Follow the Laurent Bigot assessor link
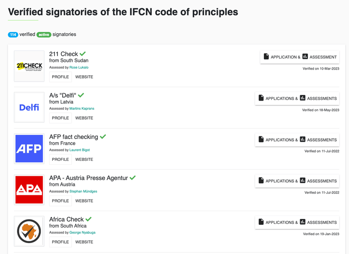This screenshot has width=349, height=254. (79, 150)
